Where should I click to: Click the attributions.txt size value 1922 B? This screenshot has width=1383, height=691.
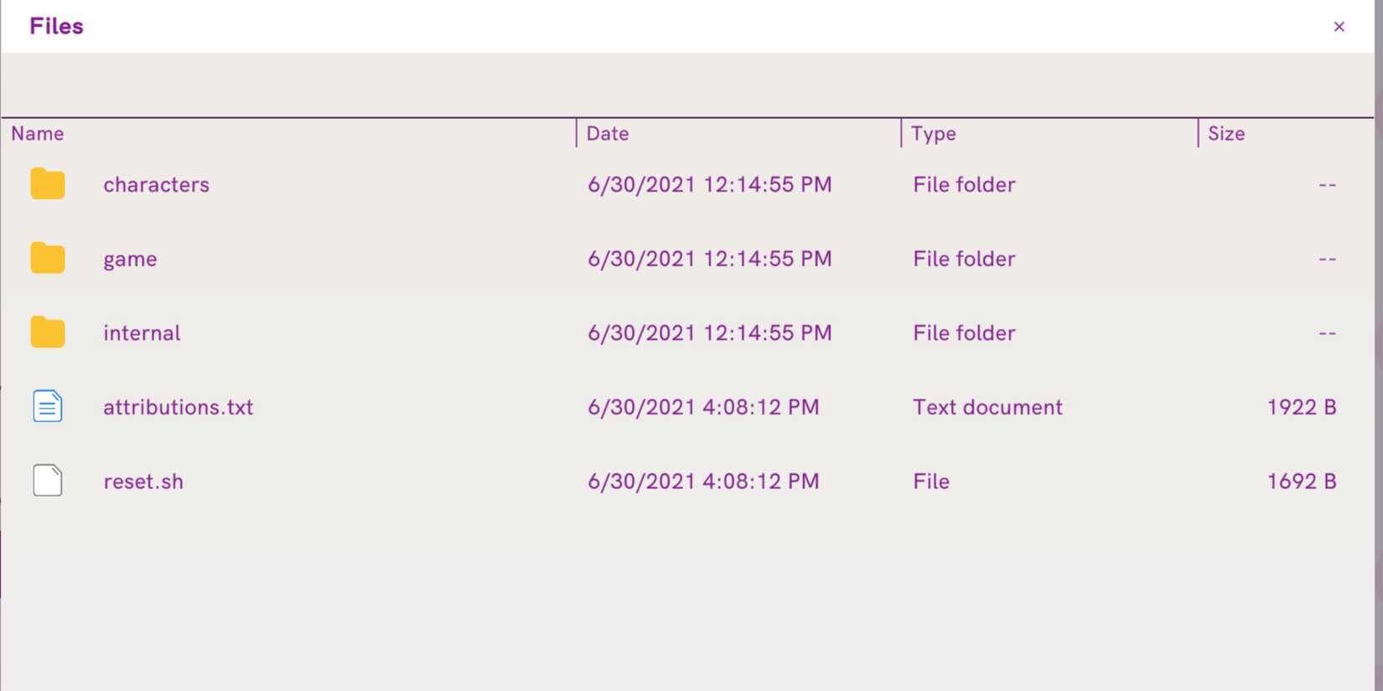(1301, 407)
